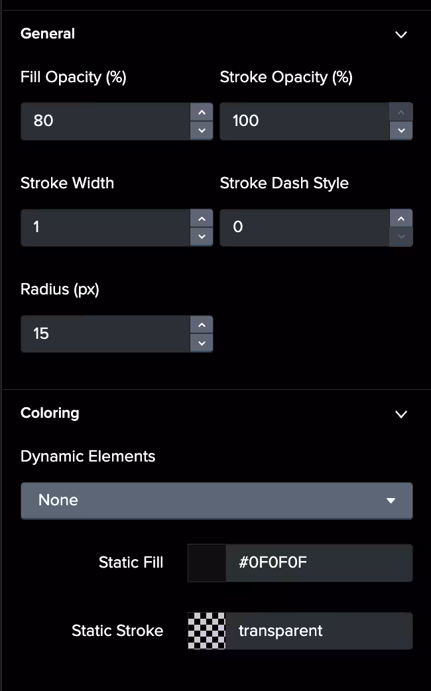
Task: Decrease Stroke Width with down arrow
Action: point(202,237)
